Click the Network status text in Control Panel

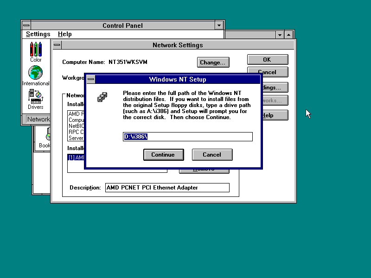click(x=38, y=119)
